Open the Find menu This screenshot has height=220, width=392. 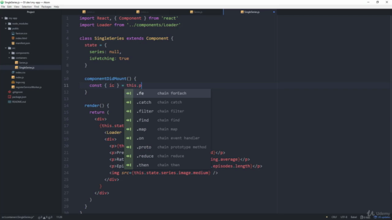click(x=37, y=7)
